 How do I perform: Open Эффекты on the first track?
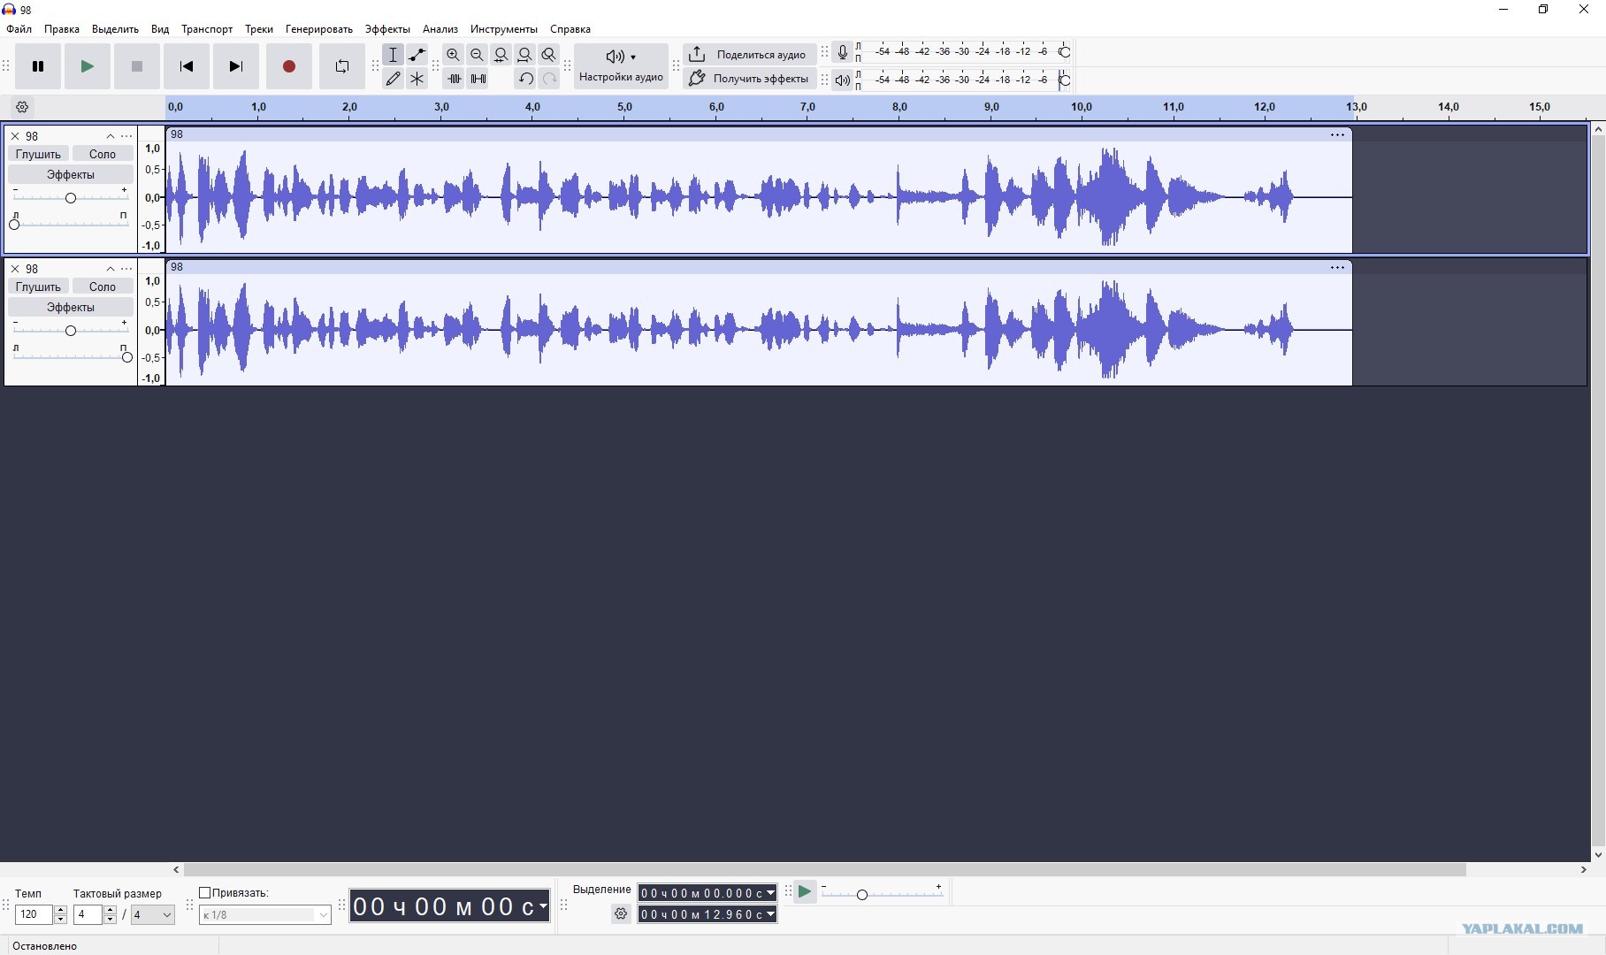coord(71,174)
